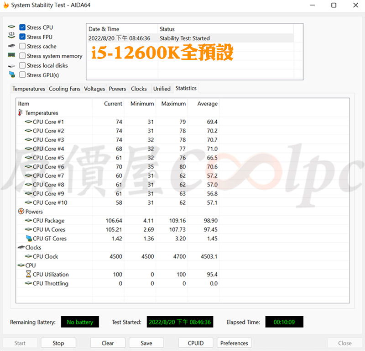Click the Minimum column header
The width and height of the screenshot is (365, 351).
pos(140,104)
